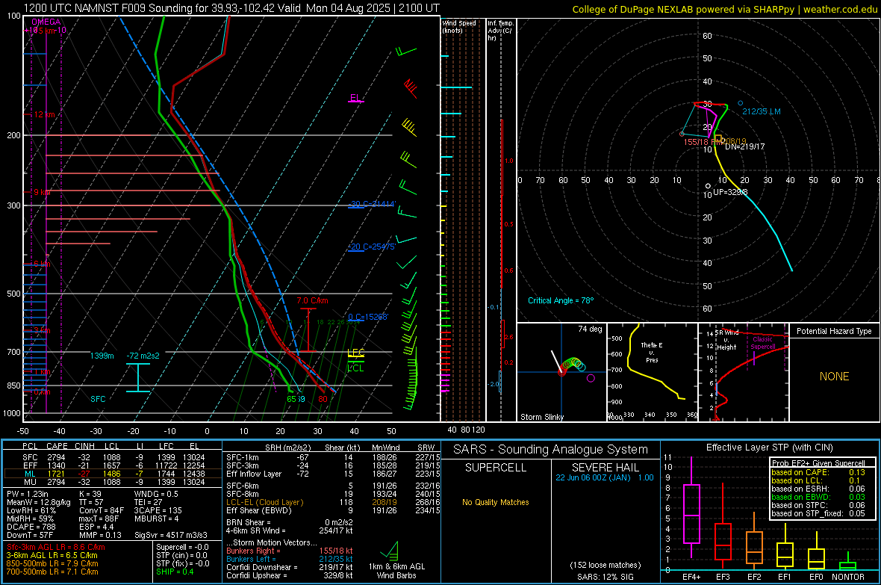Click the SARS - Sounding Analogue System title
The height and width of the screenshot is (585, 881).
coord(550,450)
